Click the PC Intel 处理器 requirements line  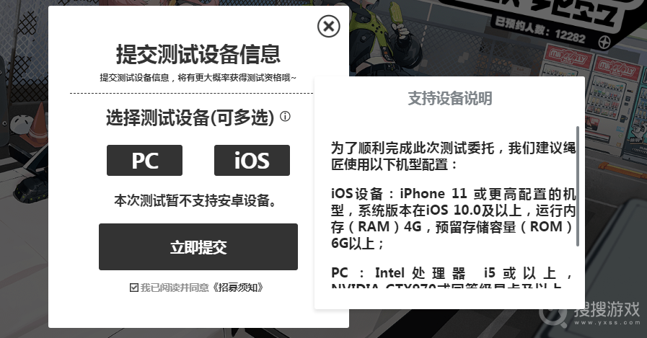coord(452,273)
